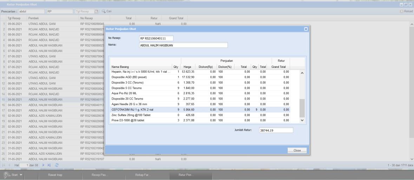This screenshot has height=180, width=414.
Task: Click retur Qty 9 cell of CEFOTAKSIM row
Action: (255, 109)
